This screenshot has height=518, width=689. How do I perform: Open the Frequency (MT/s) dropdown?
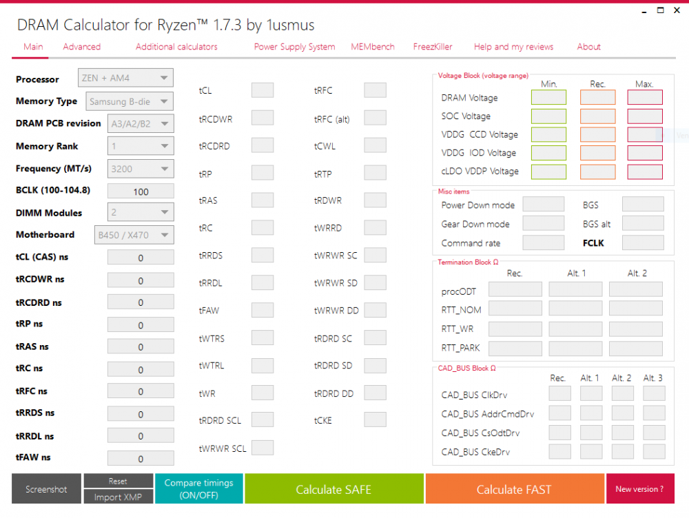click(141, 168)
